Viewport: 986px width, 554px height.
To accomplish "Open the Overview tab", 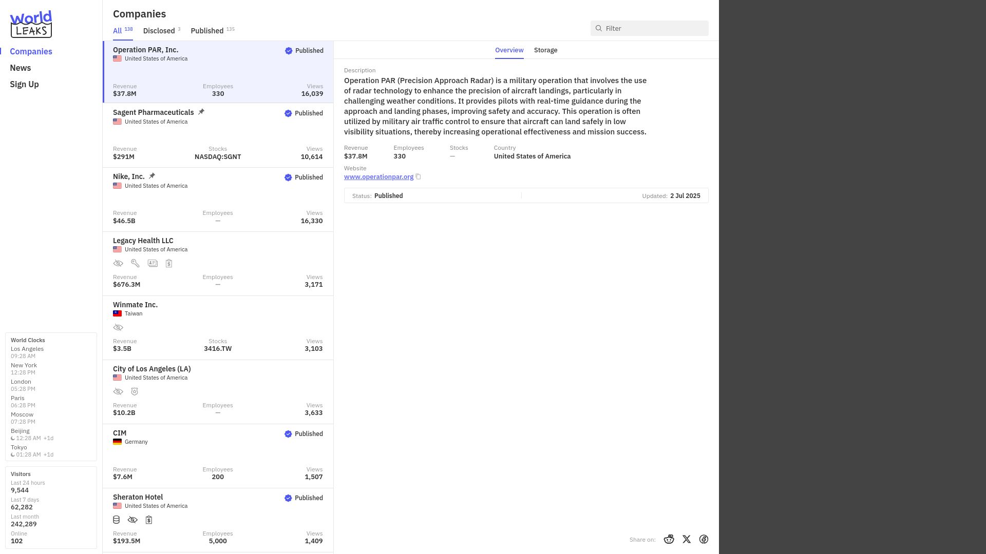I will pyautogui.click(x=509, y=50).
